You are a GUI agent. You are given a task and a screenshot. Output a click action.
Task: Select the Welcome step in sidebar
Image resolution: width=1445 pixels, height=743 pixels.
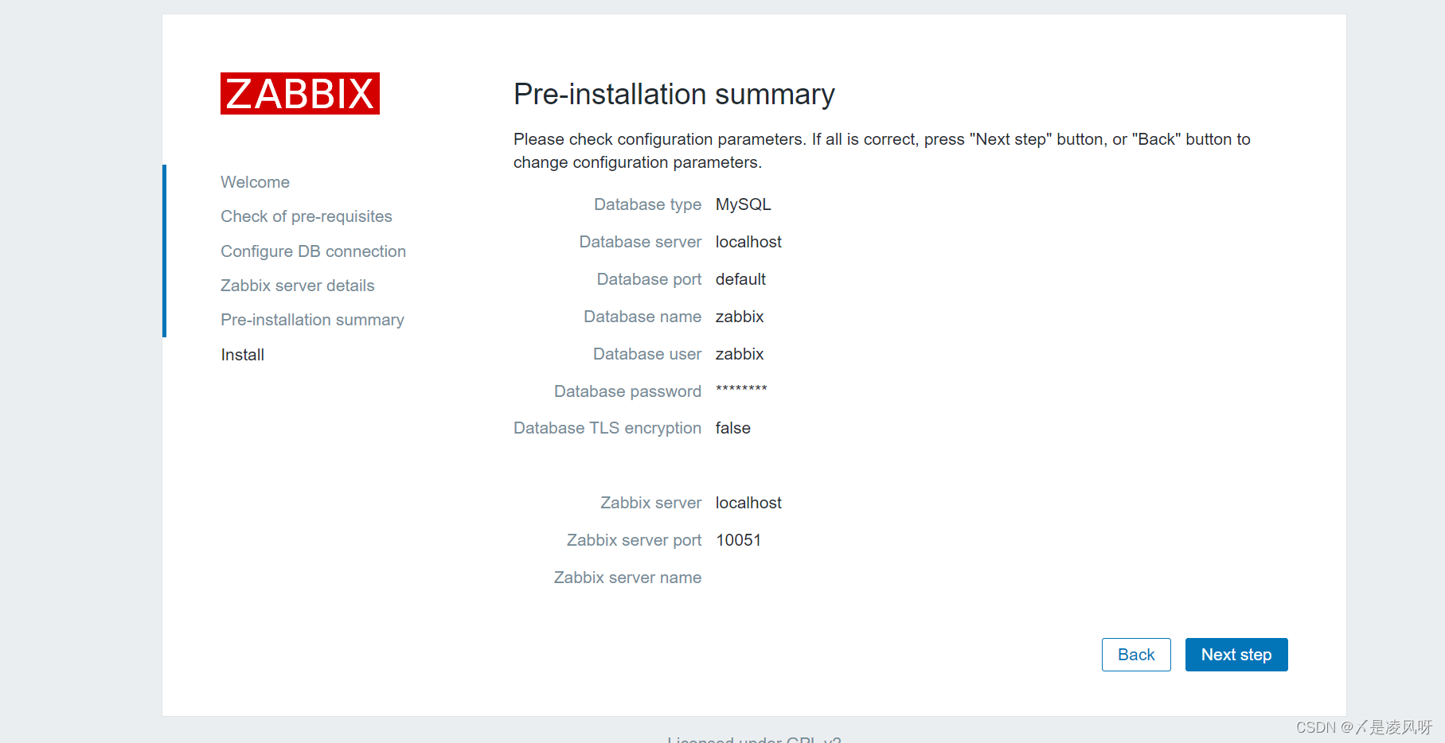coord(255,182)
